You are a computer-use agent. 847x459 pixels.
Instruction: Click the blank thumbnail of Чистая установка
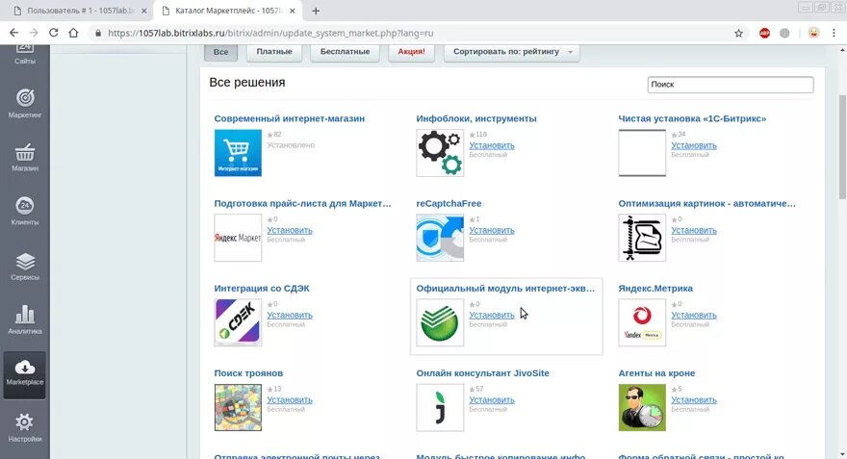click(642, 153)
